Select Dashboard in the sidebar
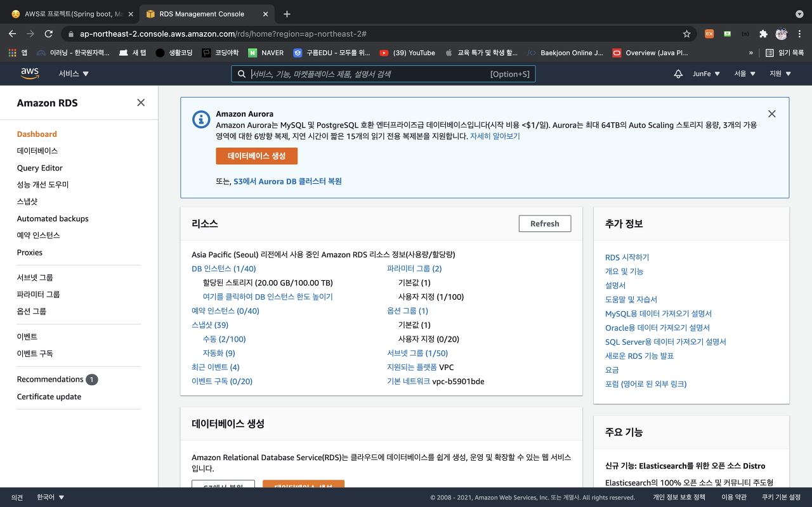Screen dimensions: 812x507 pyautogui.click(x=37, y=134)
